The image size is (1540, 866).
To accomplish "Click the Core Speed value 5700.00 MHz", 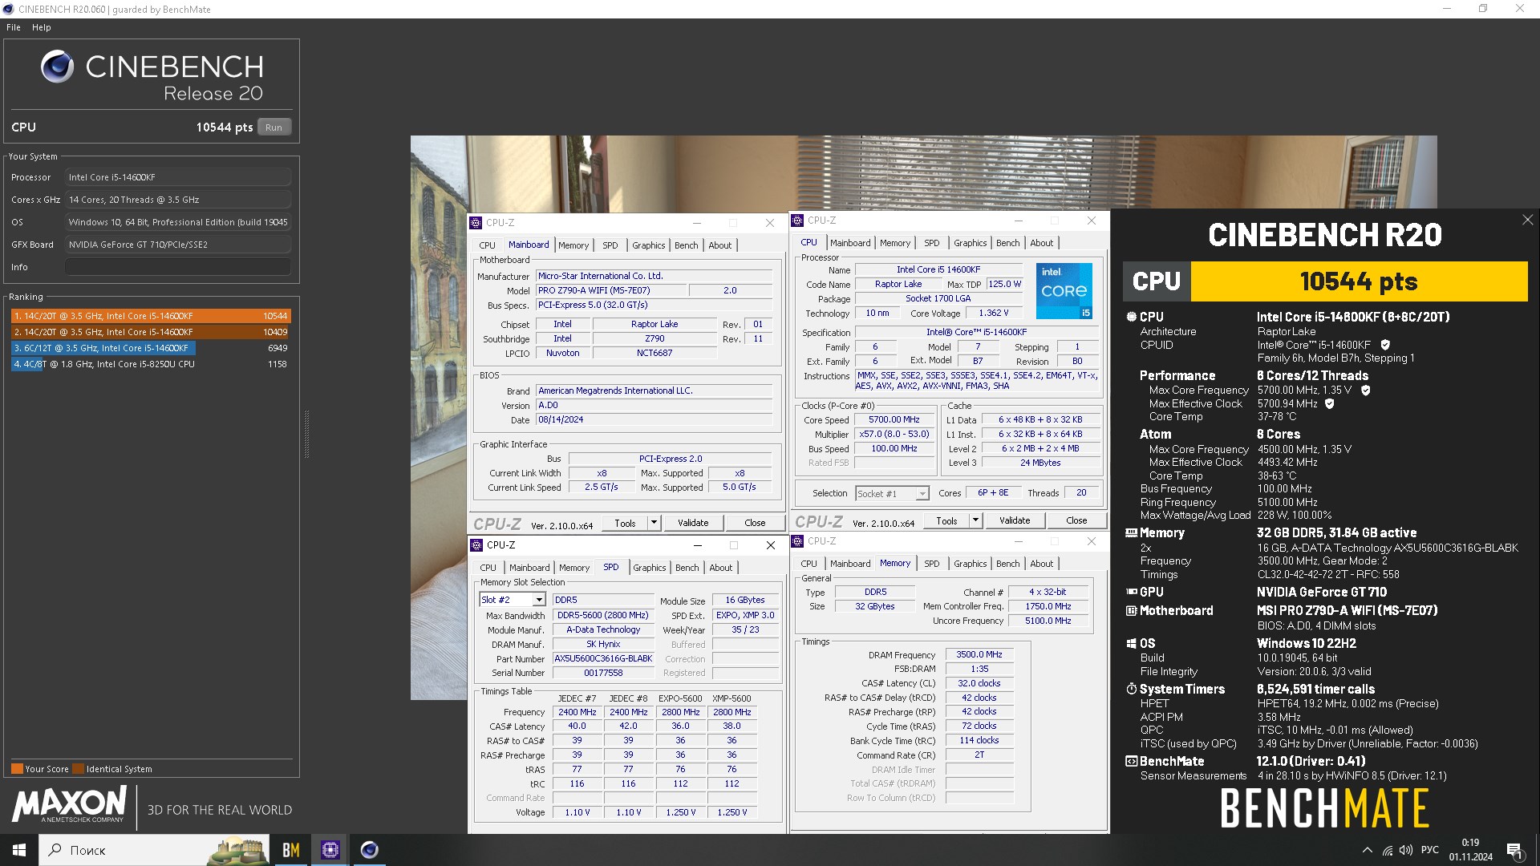I will (x=894, y=419).
